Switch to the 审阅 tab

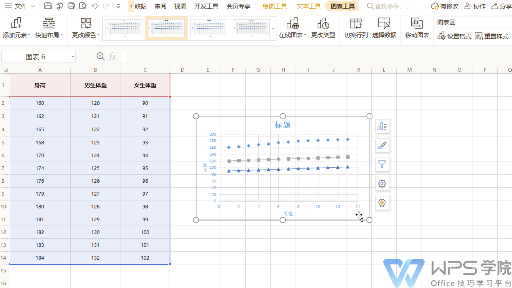pyautogui.click(x=160, y=6)
